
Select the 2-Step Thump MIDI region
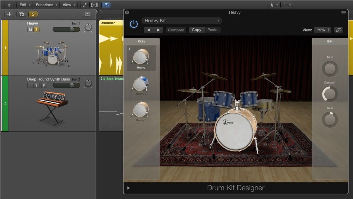pos(111,104)
